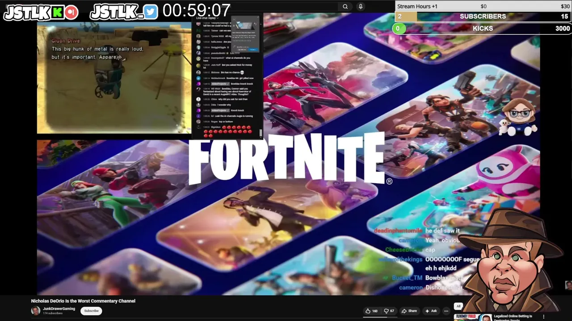Click the JunkDrawerGaming channel avatar
Screen dimensions: 572x321
(35, 311)
